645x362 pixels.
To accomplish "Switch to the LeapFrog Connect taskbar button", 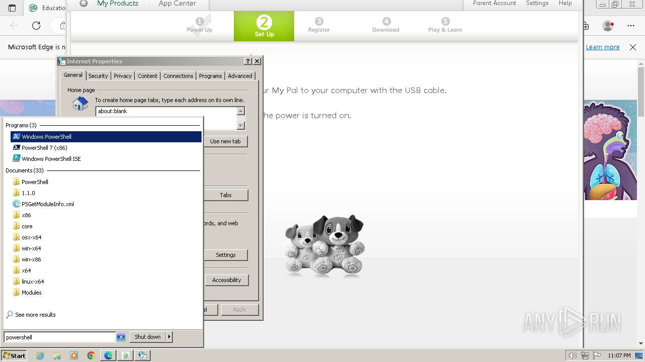I will 125,355.
